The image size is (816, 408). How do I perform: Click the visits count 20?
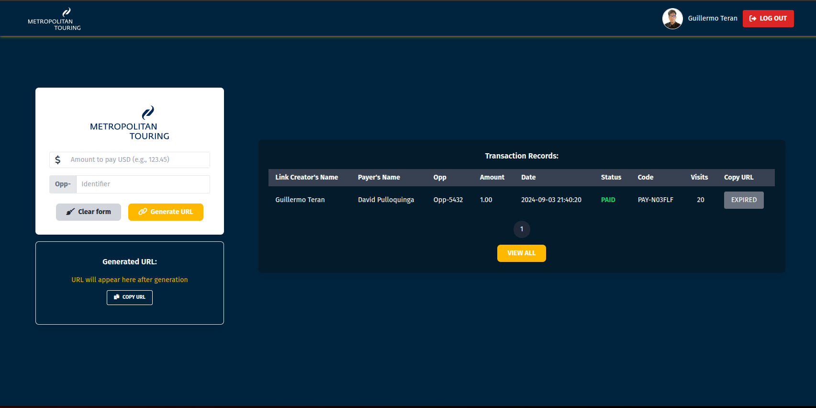coord(701,200)
